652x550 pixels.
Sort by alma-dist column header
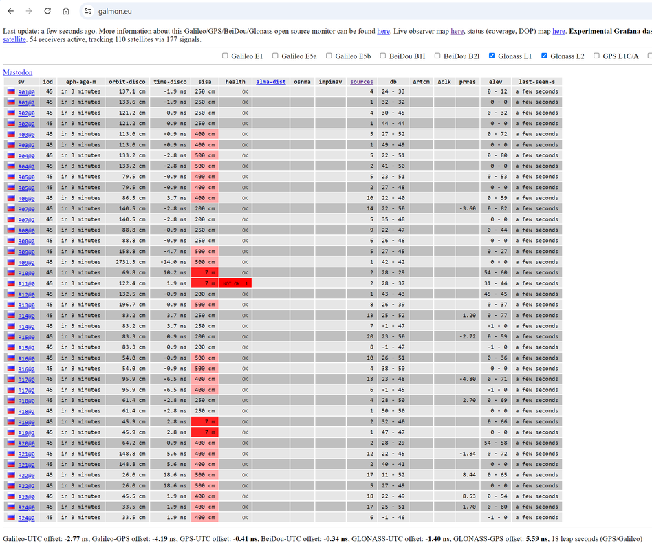coord(271,82)
